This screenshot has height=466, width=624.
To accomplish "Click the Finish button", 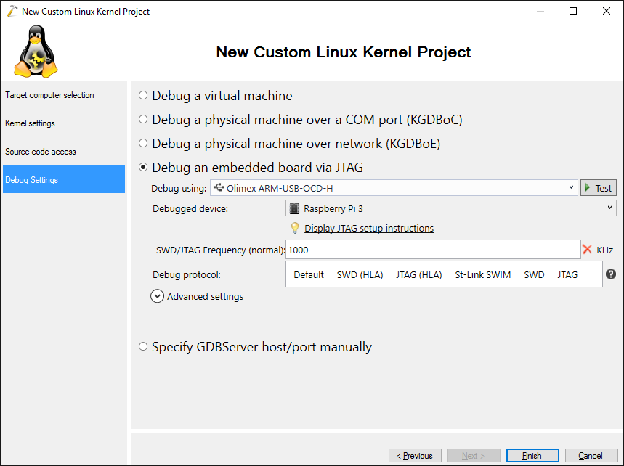I will (x=532, y=456).
